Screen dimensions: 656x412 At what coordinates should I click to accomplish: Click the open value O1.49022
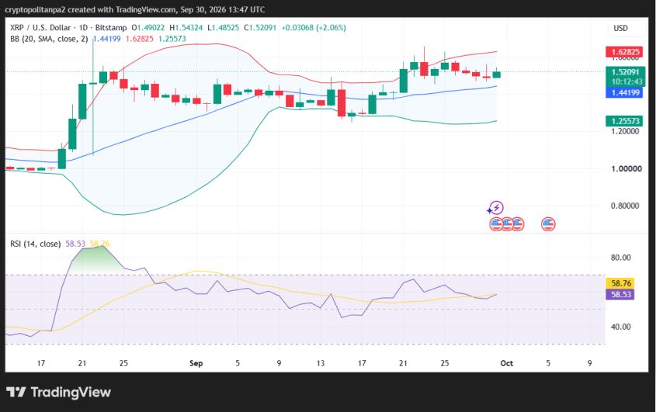tap(148, 28)
